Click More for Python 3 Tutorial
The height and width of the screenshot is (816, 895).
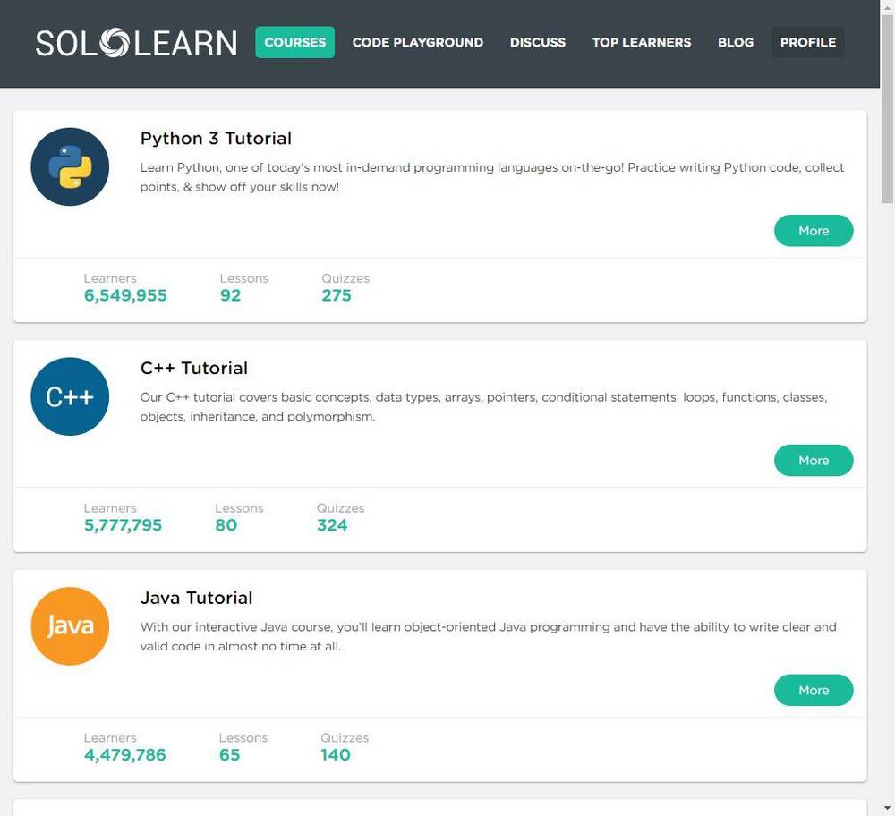tap(814, 231)
